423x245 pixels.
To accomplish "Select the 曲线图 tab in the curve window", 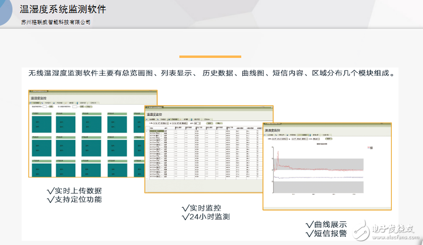I will pos(304,135).
